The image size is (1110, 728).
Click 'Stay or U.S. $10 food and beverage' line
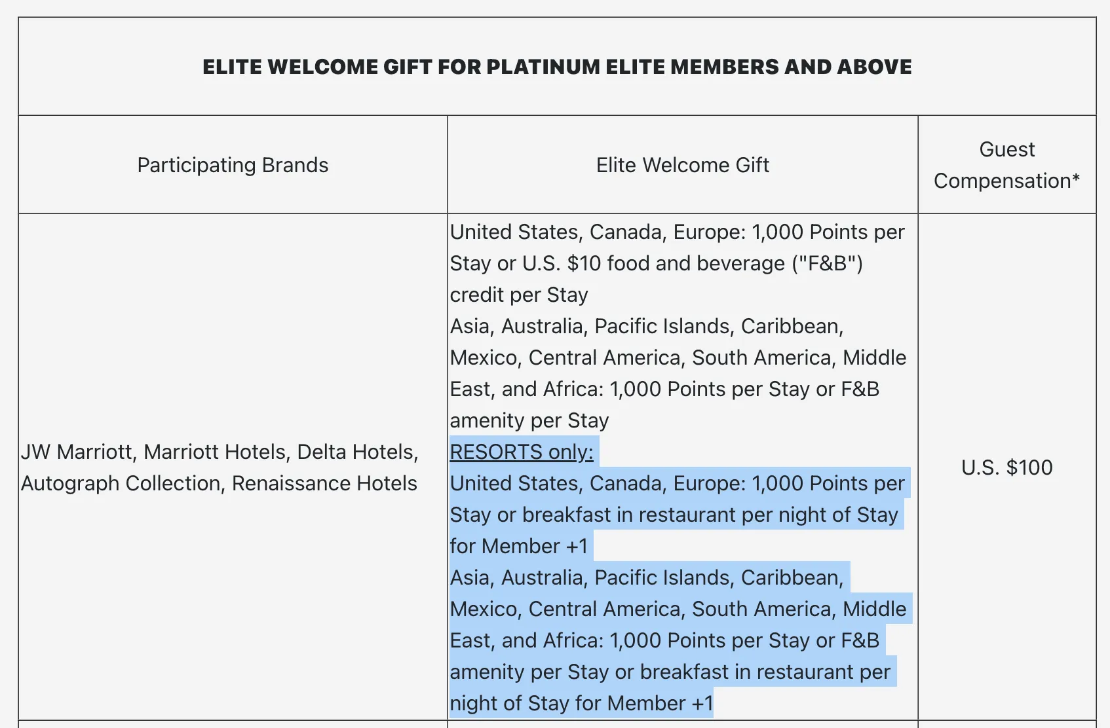[657, 263]
